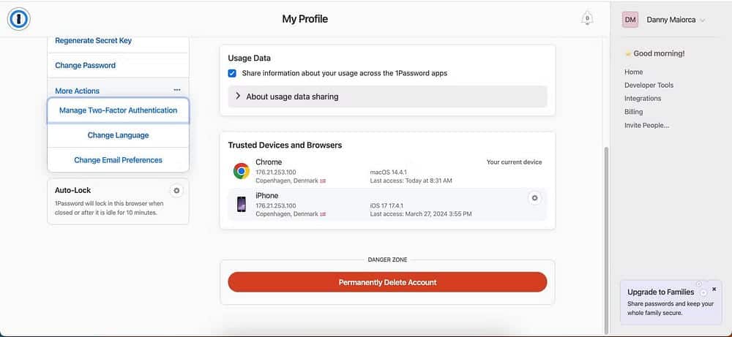Toggle the Share usage information checkbox
Image resolution: width=732 pixels, height=337 pixels.
point(232,73)
